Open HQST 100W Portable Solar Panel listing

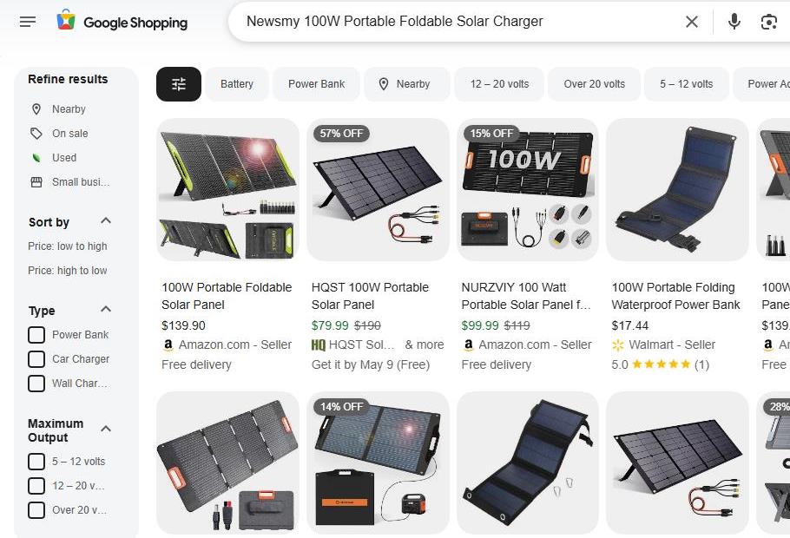pyautogui.click(x=370, y=296)
